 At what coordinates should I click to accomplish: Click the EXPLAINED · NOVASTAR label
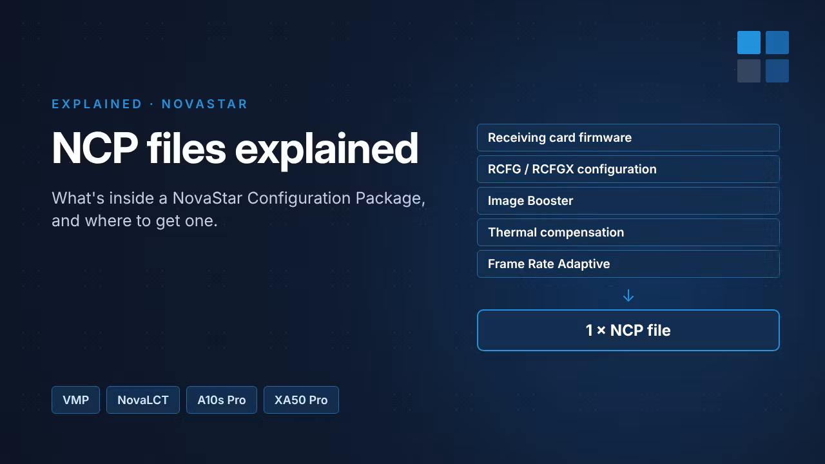coord(150,104)
